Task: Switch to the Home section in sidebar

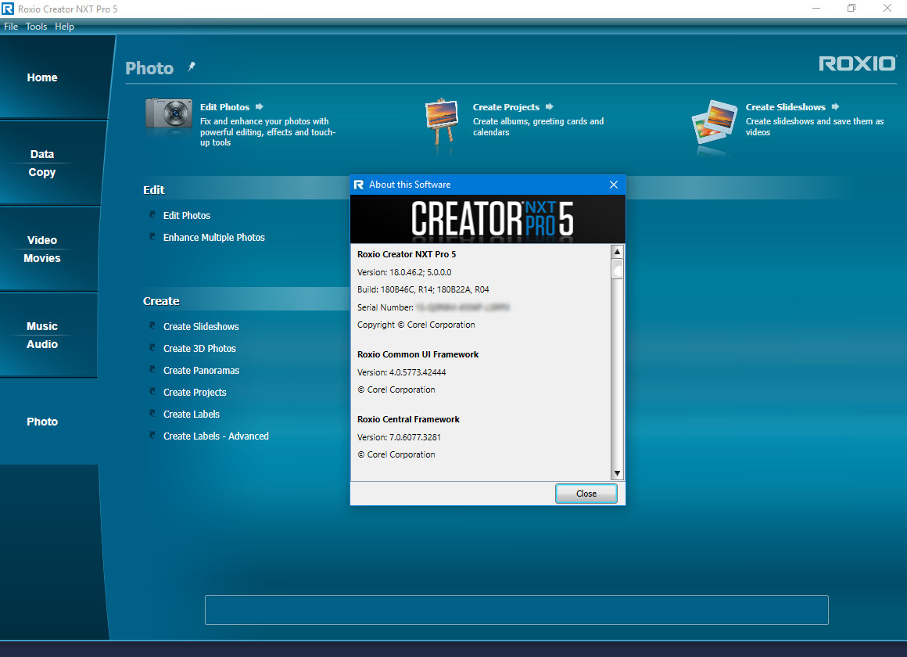Action: click(x=42, y=77)
